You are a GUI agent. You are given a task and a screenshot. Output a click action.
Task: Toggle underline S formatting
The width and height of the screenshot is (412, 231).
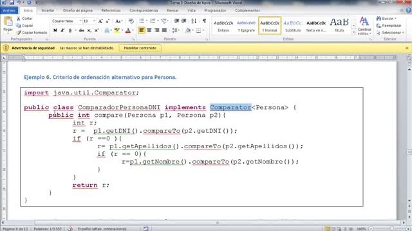70,30
